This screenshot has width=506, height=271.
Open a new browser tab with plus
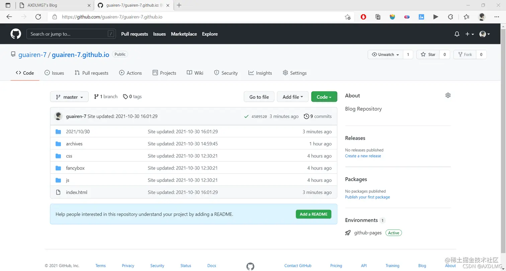(179, 5)
